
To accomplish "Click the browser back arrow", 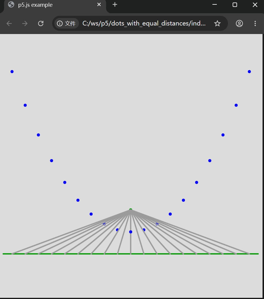I will coord(9,23).
